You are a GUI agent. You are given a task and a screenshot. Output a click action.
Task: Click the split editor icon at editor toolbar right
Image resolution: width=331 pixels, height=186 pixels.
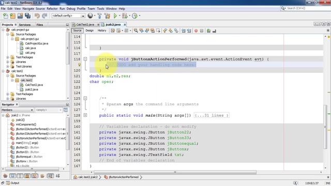pos(328,30)
